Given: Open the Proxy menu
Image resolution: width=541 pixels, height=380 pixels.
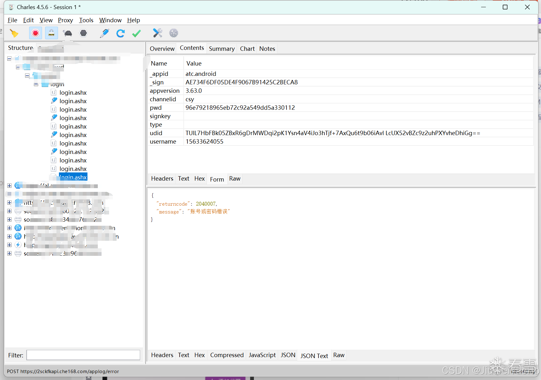Looking at the screenshot, I should pyautogui.click(x=65, y=20).
